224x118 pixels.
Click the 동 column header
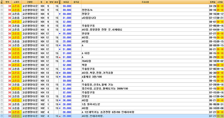tap(42, 2)
